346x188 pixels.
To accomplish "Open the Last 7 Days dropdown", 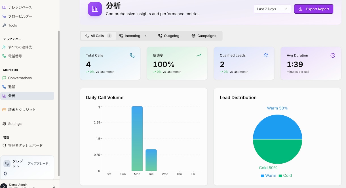I will [x=272, y=9].
